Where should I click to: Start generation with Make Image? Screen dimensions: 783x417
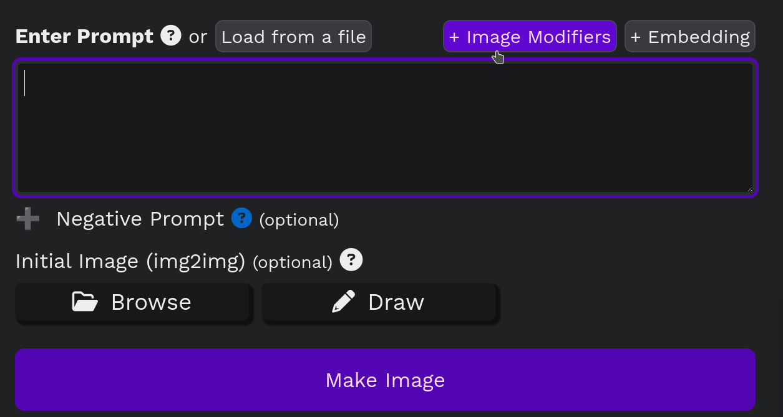[x=385, y=380]
